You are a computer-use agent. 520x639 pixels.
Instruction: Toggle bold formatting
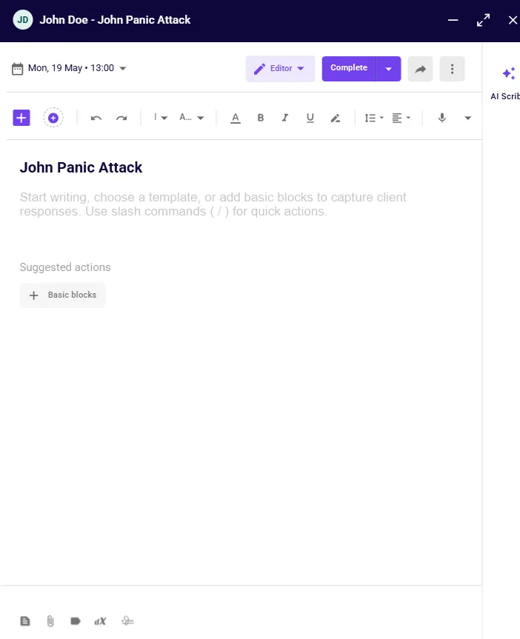(260, 118)
